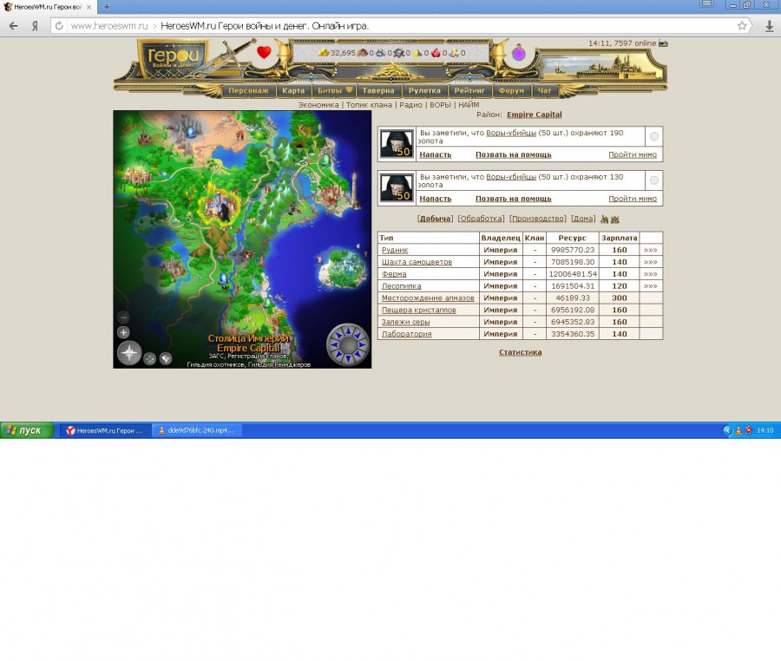This screenshot has width=781, height=661.
Task: Click the gold pile resource icon
Action: coord(324,52)
